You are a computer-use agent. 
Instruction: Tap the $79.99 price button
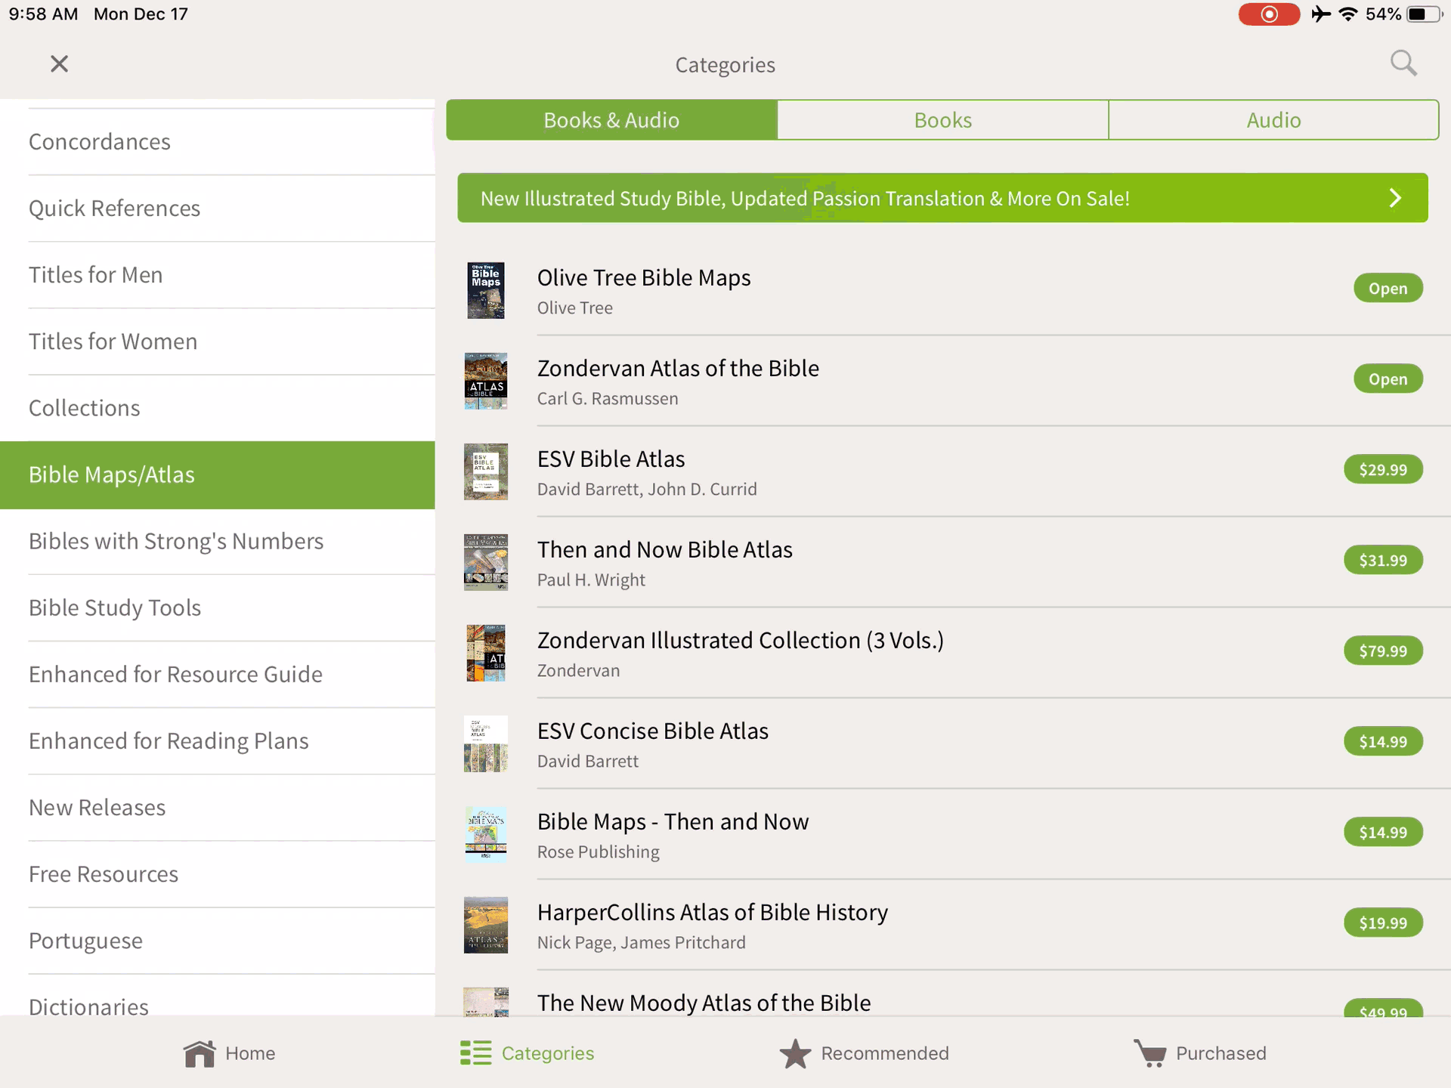[x=1382, y=651]
